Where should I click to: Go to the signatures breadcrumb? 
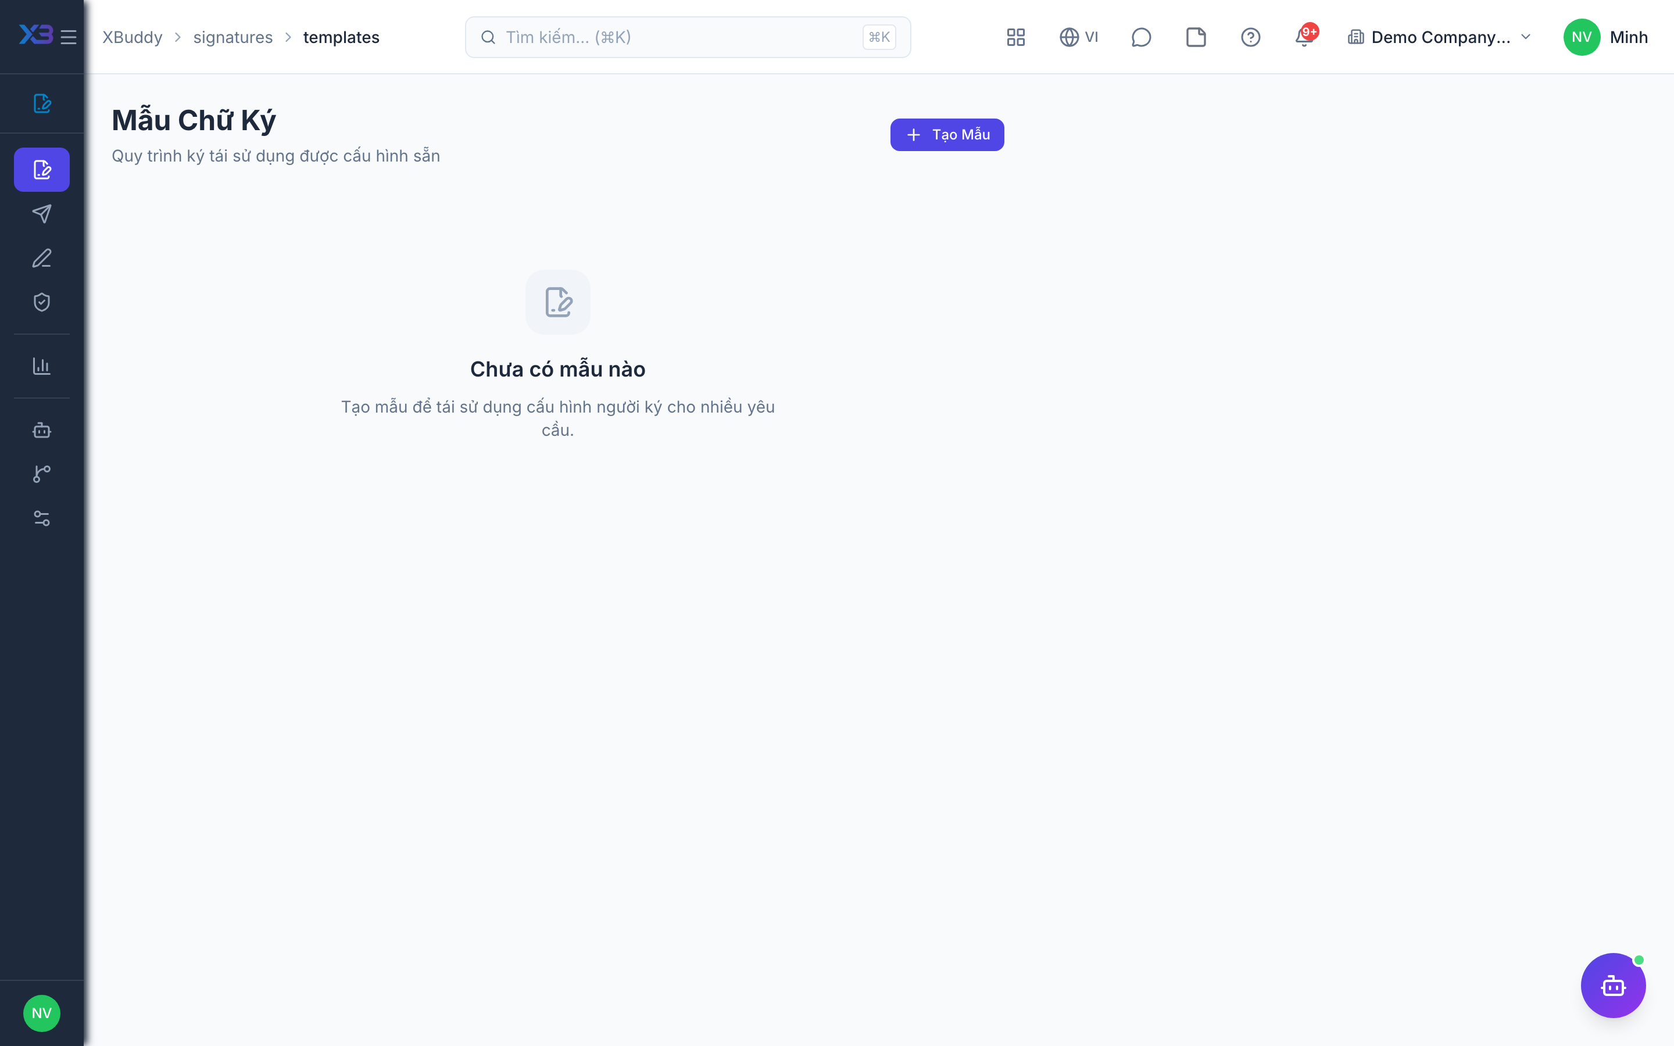[x=233, y=37]
